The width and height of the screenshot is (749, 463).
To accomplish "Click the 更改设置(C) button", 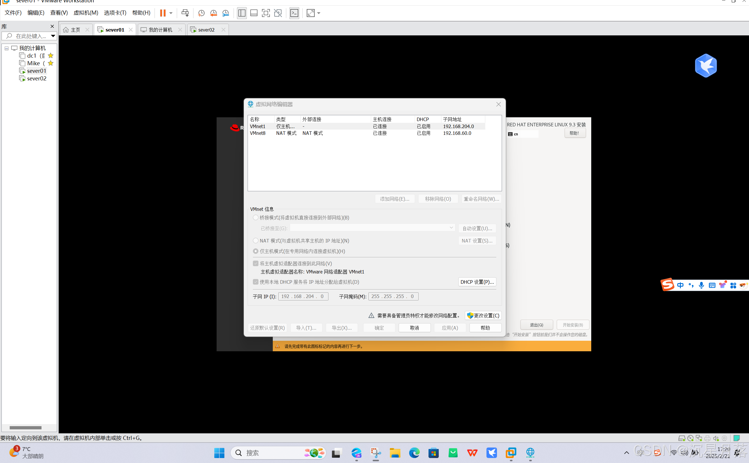I will point(483,315).
